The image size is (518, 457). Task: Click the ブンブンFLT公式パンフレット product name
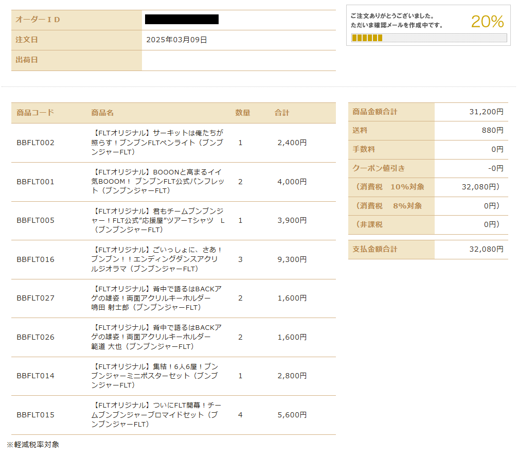pos(157,182)
